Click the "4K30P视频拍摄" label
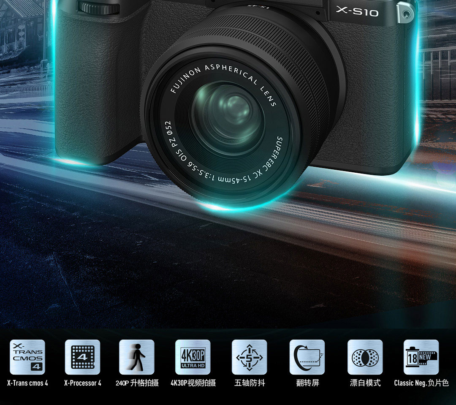This screenshot has height=405, width=456. tap(193, 383)
